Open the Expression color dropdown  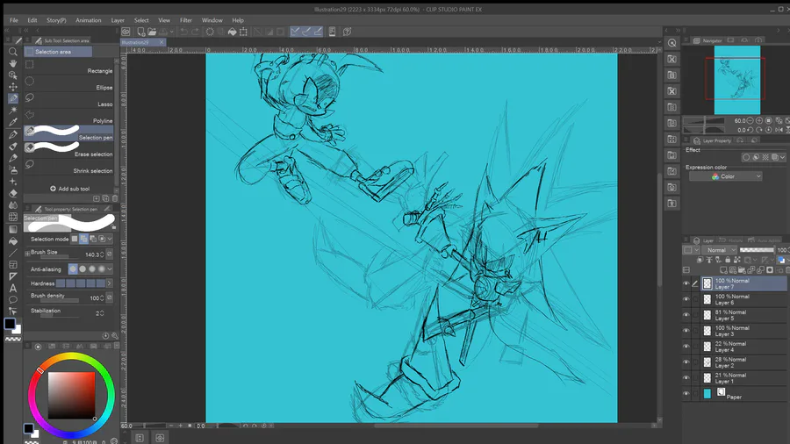coord(726,176)
